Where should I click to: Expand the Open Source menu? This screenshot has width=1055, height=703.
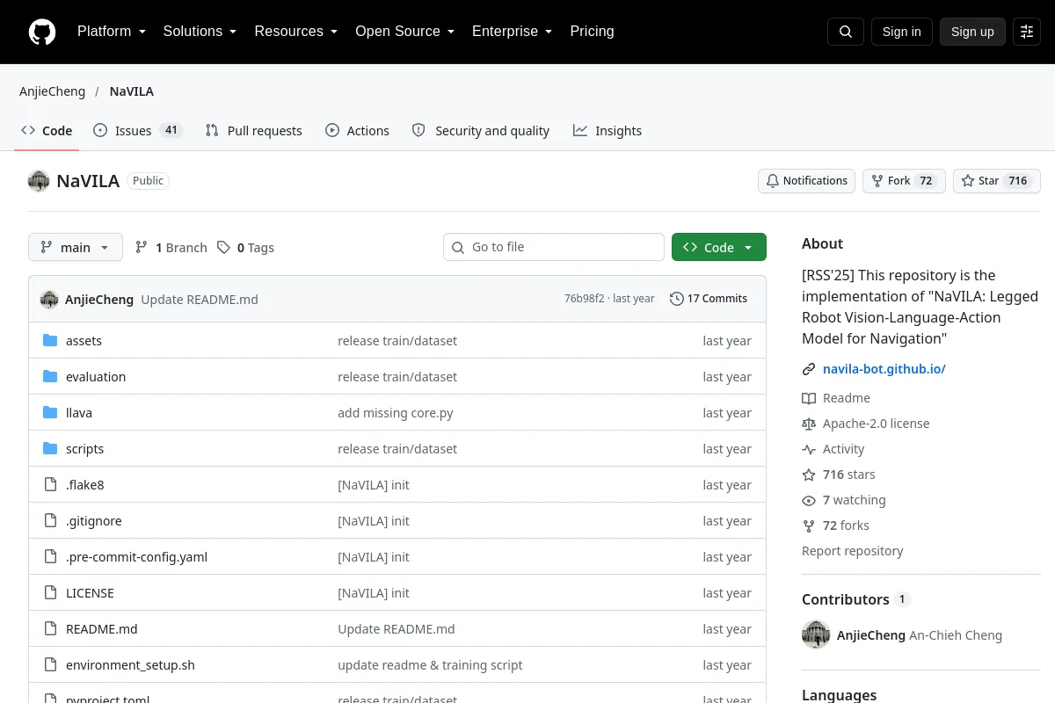pos(405,32)
